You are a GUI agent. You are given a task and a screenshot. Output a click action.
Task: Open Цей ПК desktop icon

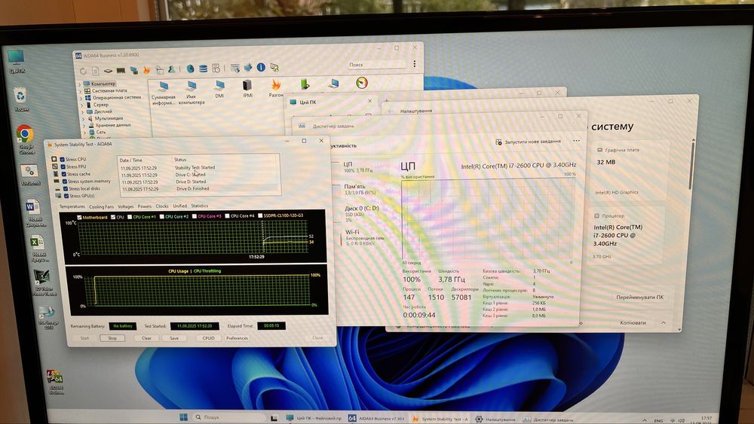(17, 62)
